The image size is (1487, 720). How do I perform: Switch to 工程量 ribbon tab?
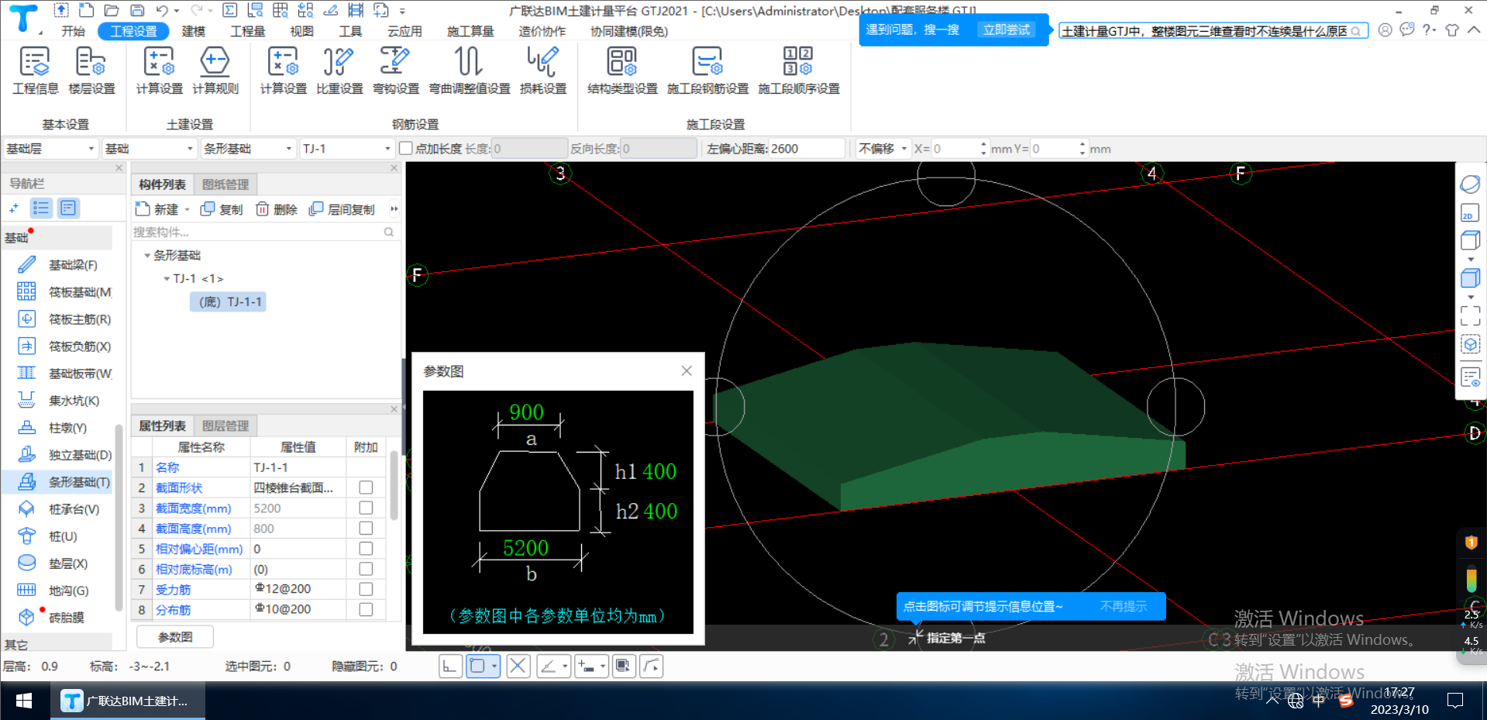pos(248,31)
